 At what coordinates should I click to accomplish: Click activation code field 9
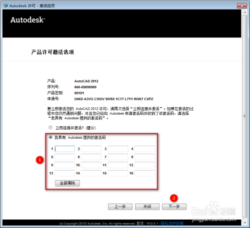(x=64, y=165)
